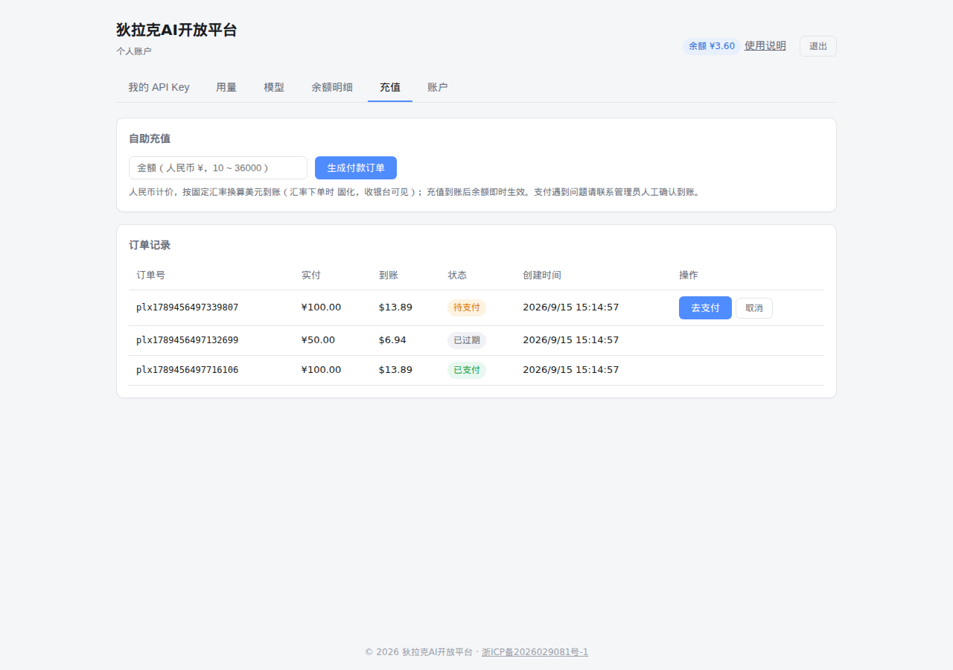Select order number plx1789456497339807
953x670 pixels.
[x=188, y=307]
